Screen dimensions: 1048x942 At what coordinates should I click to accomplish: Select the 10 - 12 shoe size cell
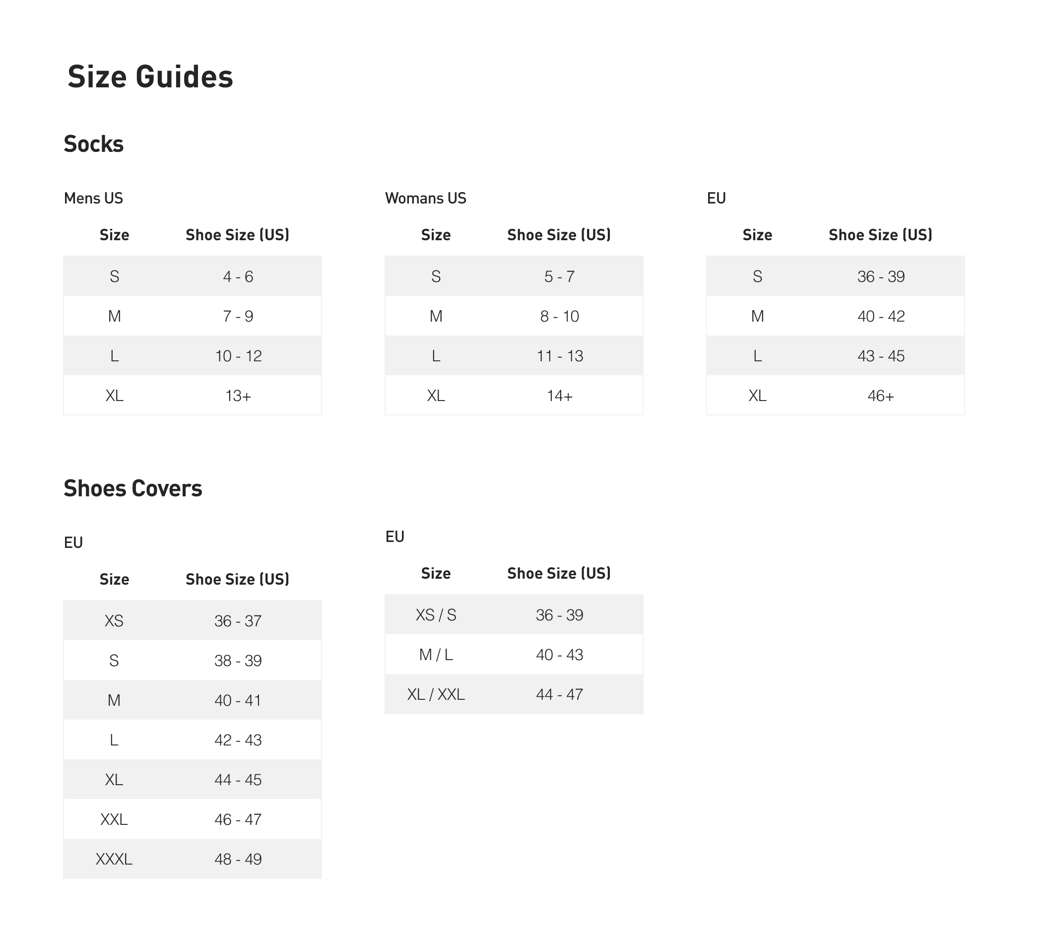tap(238, 356)
